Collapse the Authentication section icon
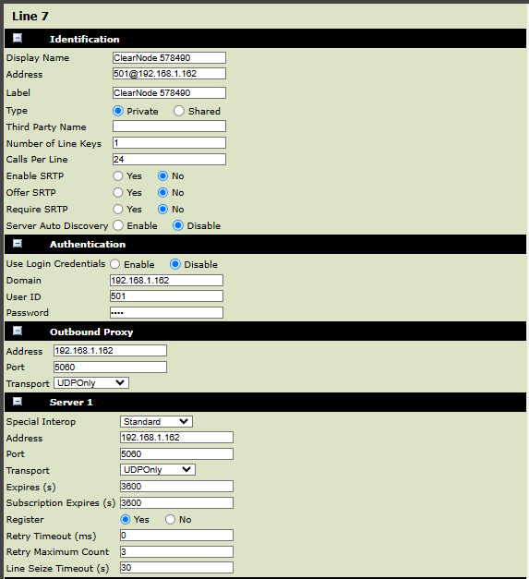The height and width of the screenshot is (579, 529). click(x=18, y=244)
